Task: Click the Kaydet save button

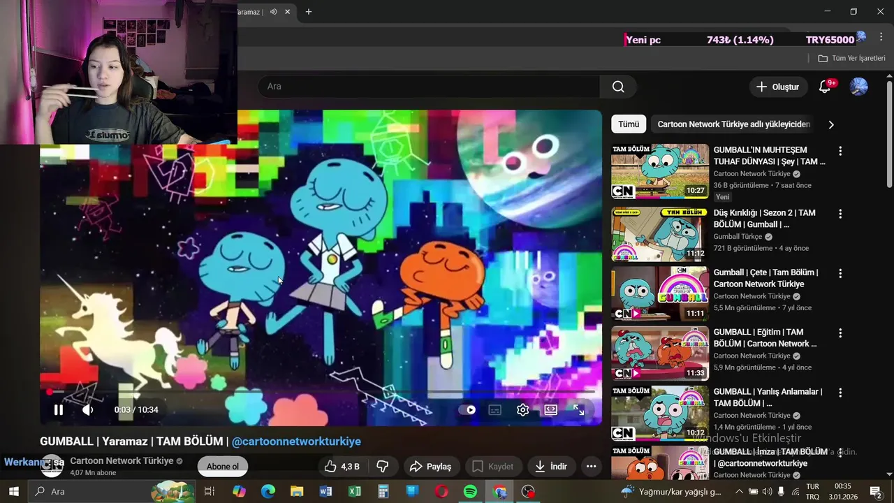Action: (493, 467)
